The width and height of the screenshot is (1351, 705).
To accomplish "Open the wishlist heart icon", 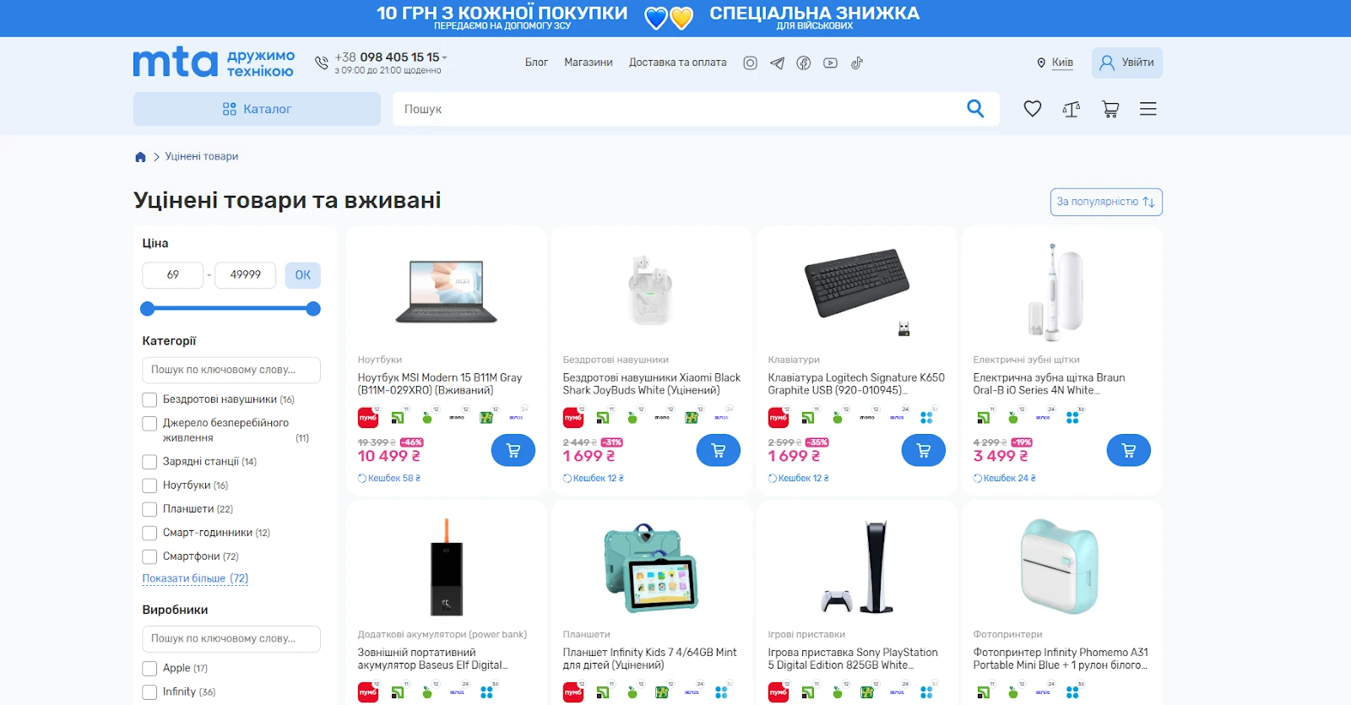I will [1032, 109].
